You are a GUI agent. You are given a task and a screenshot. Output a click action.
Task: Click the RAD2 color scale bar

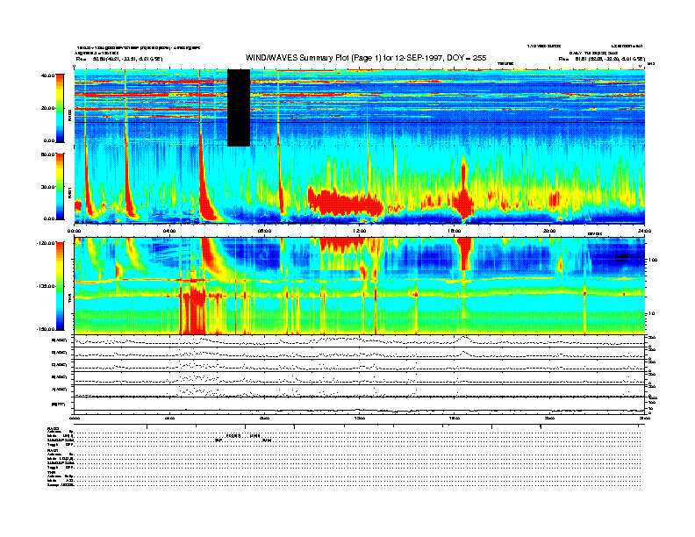click(x=60, y=108)
